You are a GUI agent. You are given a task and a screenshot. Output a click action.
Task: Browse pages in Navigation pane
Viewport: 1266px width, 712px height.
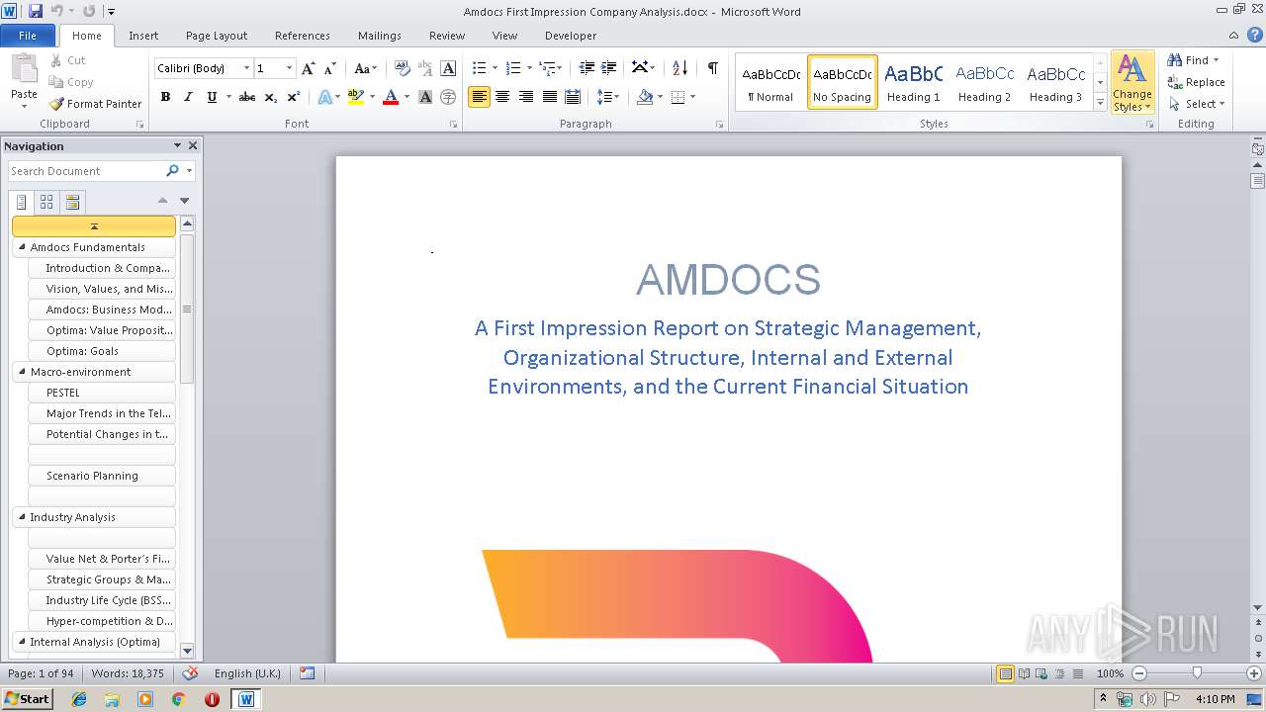[46, 202]
